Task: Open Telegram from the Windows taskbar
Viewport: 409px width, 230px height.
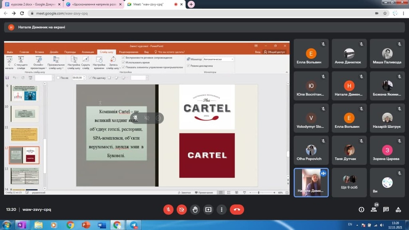Action: click(x=133, y=225)
